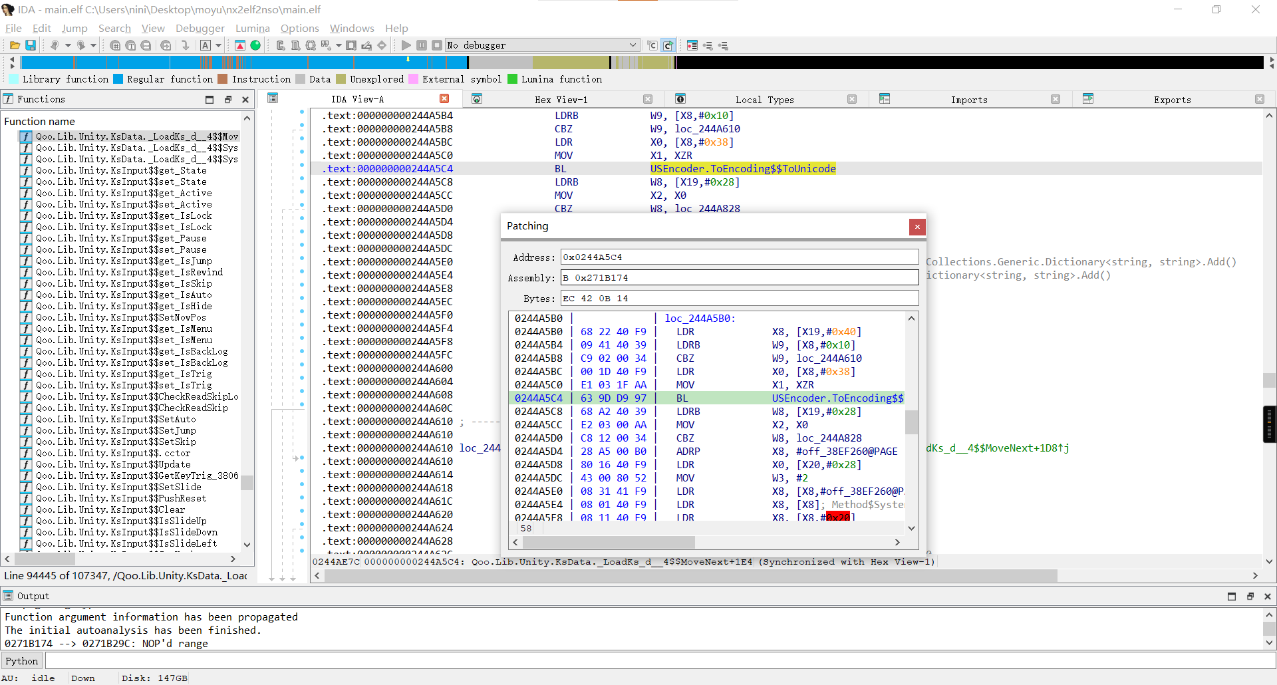Open the Lumina menu
Viewport: 1277px width, 685px height.
pyautogui.click(x=253, y=28)
